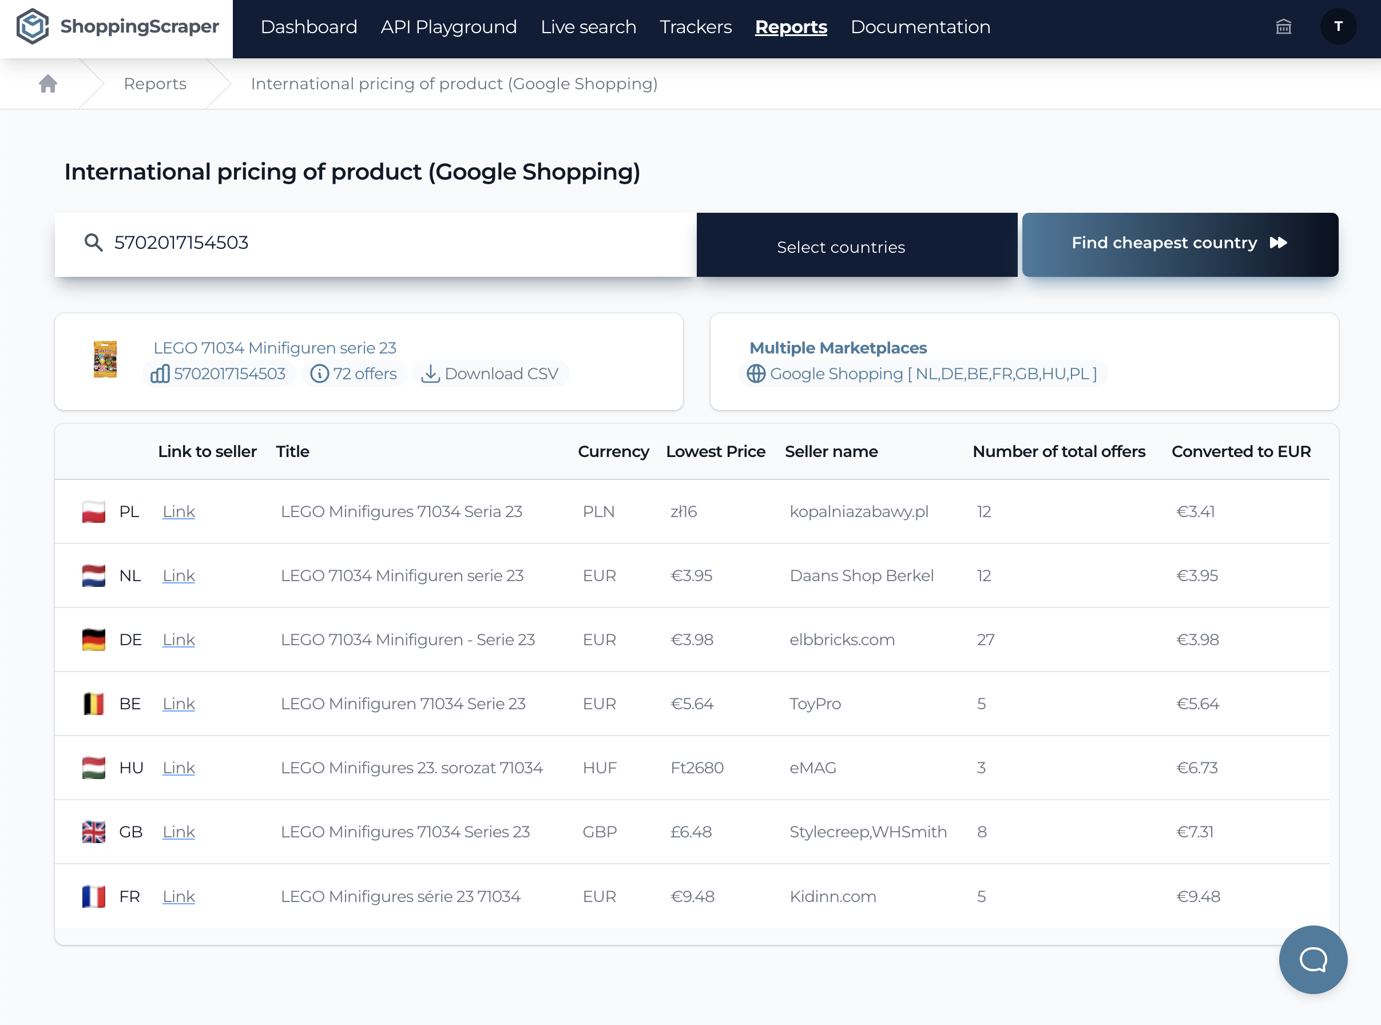Click the search magnifier icon
1381x1025 pixels.
(93, 243)
